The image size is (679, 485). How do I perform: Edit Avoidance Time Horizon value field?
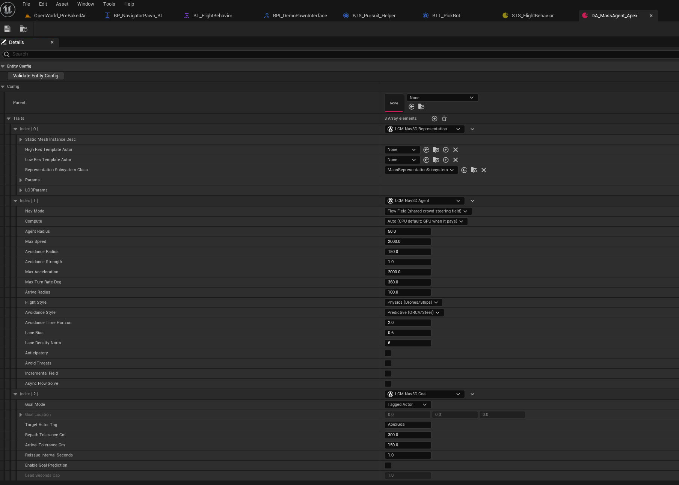tap(408, 323)
